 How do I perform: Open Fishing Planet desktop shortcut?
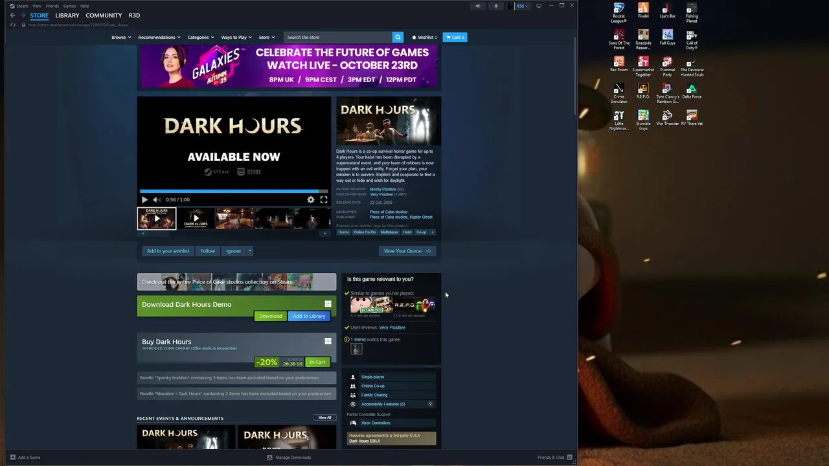(x=692, y=12)
